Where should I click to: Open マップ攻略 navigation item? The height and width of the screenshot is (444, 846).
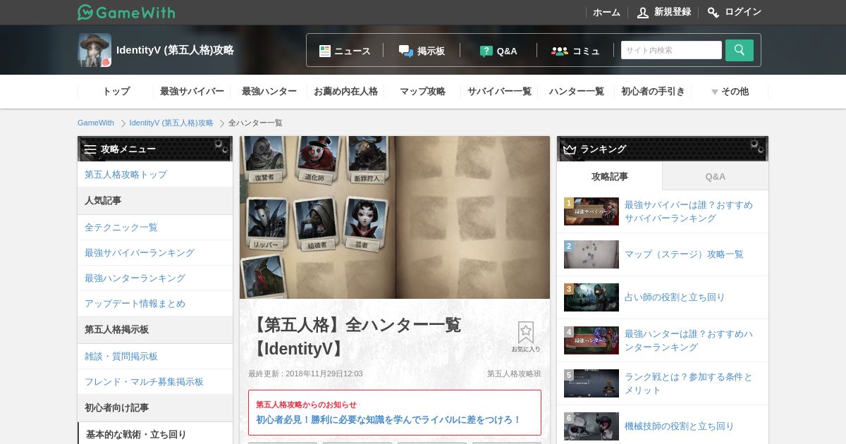tap(422, 92)
